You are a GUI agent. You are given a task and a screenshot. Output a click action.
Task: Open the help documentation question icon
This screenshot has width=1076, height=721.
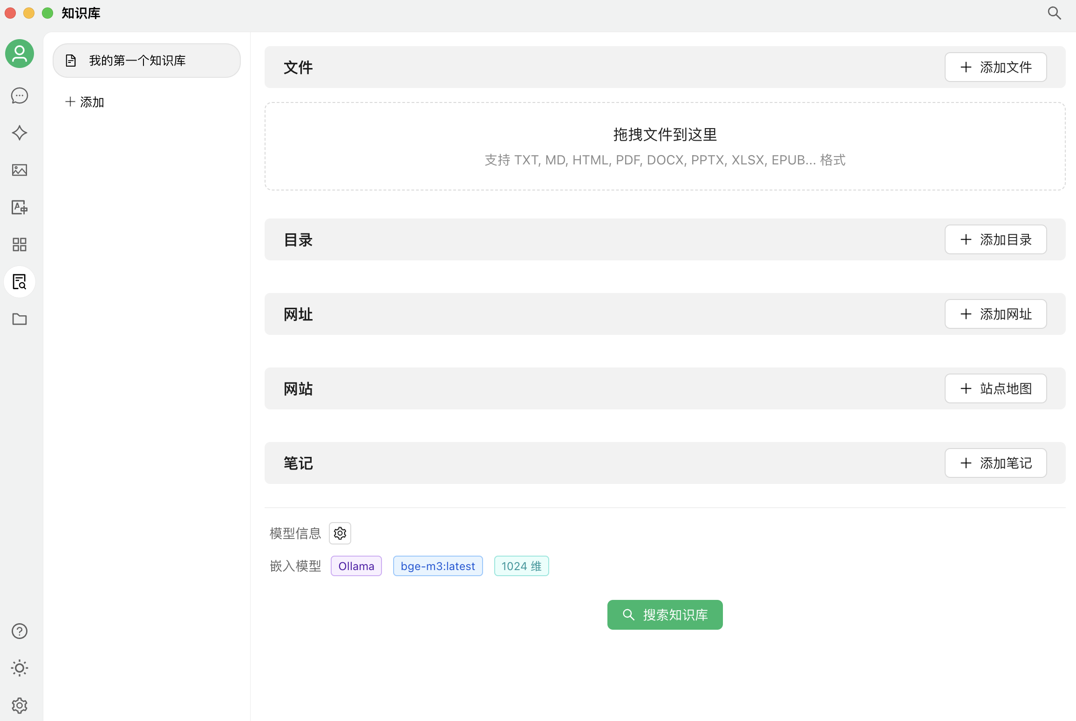click(x=20, y=631)
